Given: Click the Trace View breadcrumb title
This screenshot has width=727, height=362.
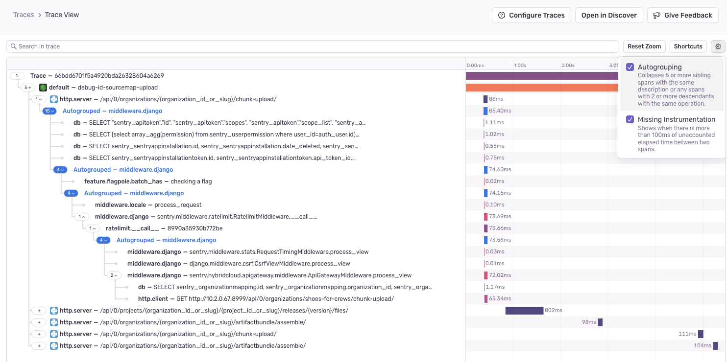Looking at the screenshot, I should (62, 15).
